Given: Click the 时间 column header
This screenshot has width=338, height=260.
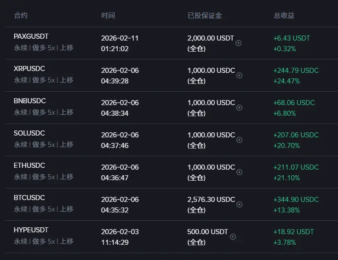Looking at the screenshot, I should (108, 15).
